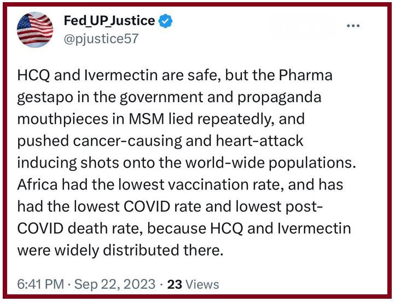Image resolution: width=395 pixels, height=302 pixels.
Task: Click the phrase cancer-causing in the tweet
Action: tap(117, 141)
